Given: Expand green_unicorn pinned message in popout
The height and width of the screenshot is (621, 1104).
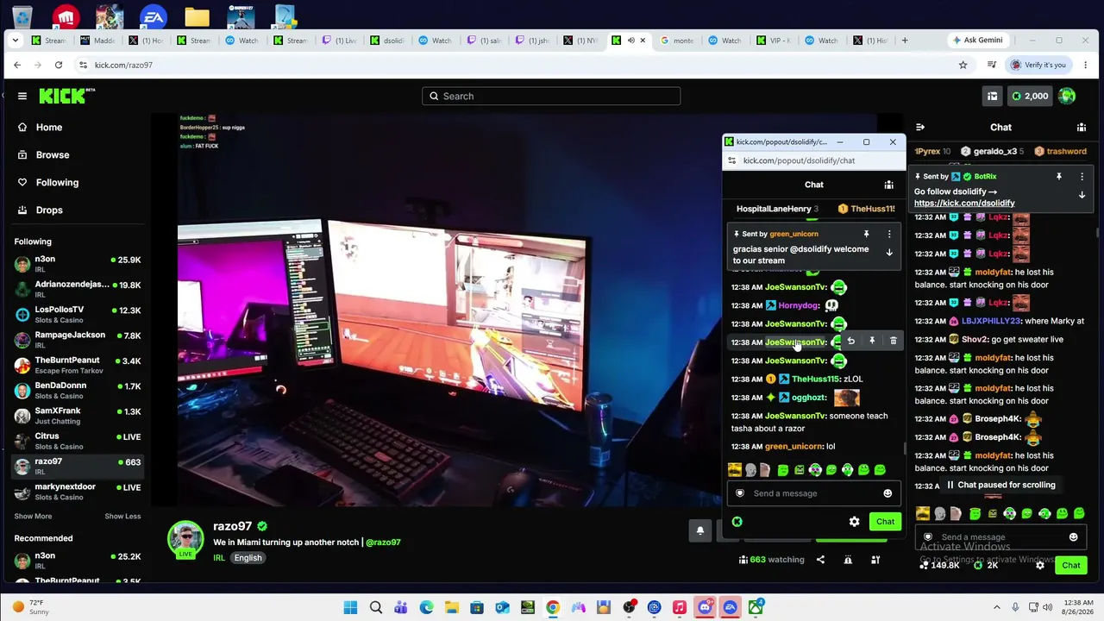Looking at the screenshot, I should [889, 253].
